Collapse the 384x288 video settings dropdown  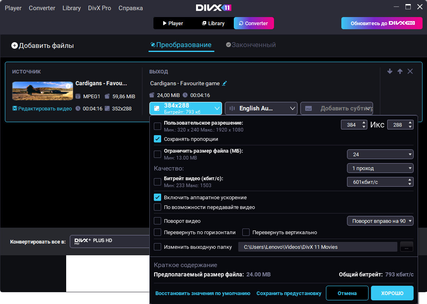click(217, 108)
